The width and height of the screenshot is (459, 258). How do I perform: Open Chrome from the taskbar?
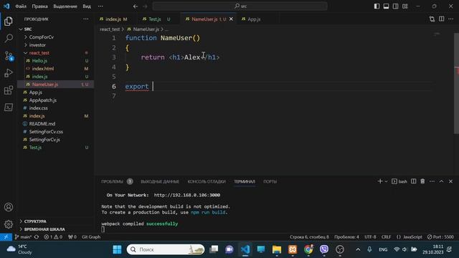click(308, 249)
